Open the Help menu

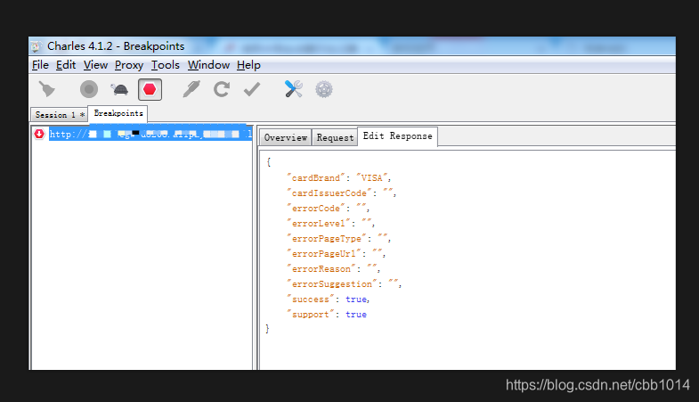(248, 65)
